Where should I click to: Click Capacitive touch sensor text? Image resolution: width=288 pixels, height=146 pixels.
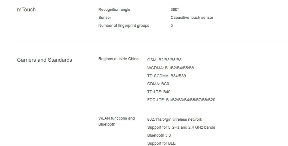(x=192, y=18)
